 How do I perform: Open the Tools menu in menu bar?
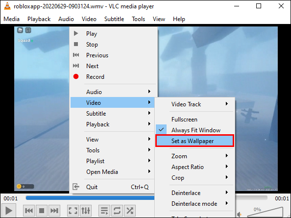138,19
